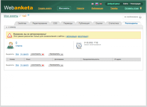Click red X on lower уничтожить button
147x107 pixels.
coord(43,65)
